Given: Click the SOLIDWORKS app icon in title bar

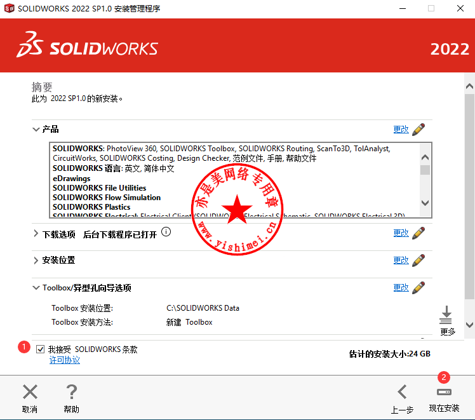Looking at the screenshot, I should coord(9,8).
